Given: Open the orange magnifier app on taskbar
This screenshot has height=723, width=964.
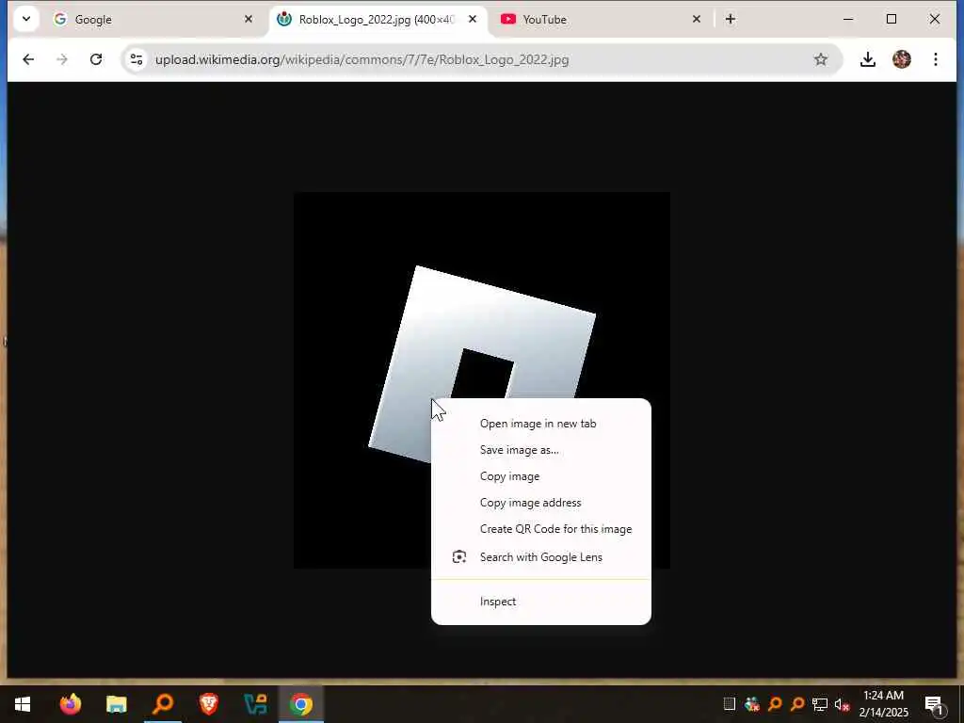Looking at the screenshot, I should 163,704.
